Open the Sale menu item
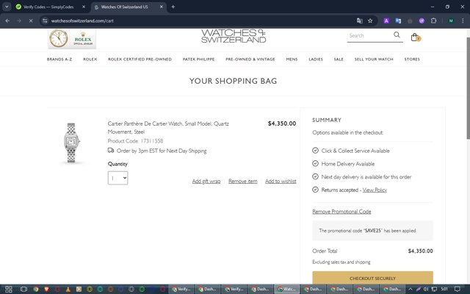 [339, 59]
